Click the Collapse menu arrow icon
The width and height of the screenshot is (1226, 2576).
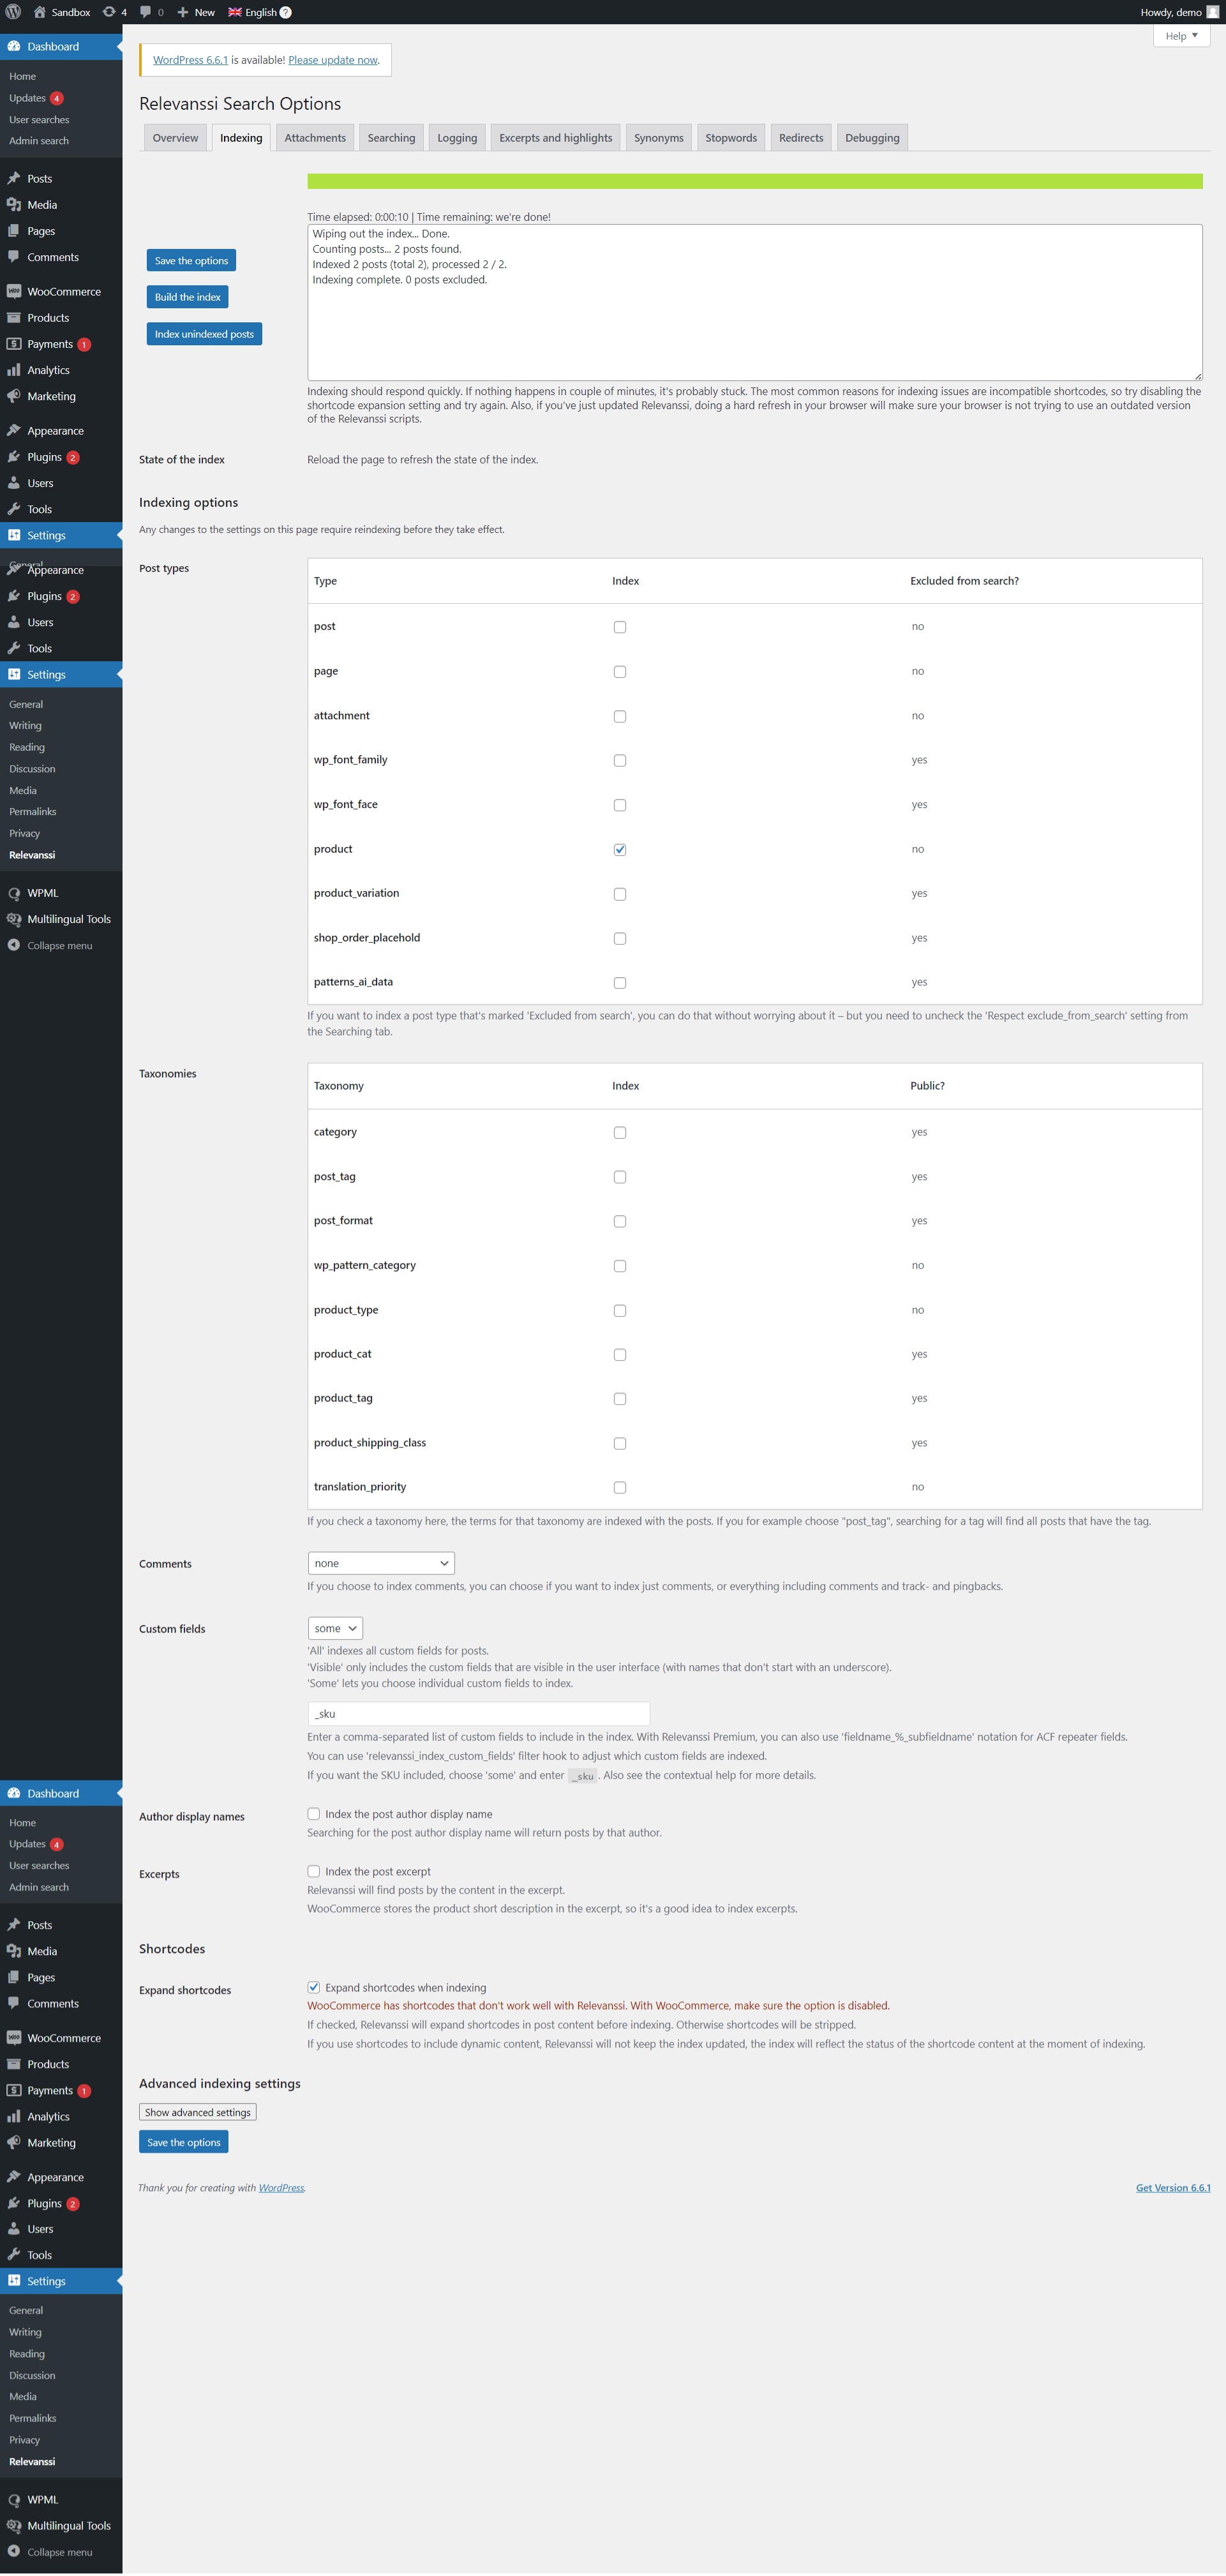[x=14, y=945]
